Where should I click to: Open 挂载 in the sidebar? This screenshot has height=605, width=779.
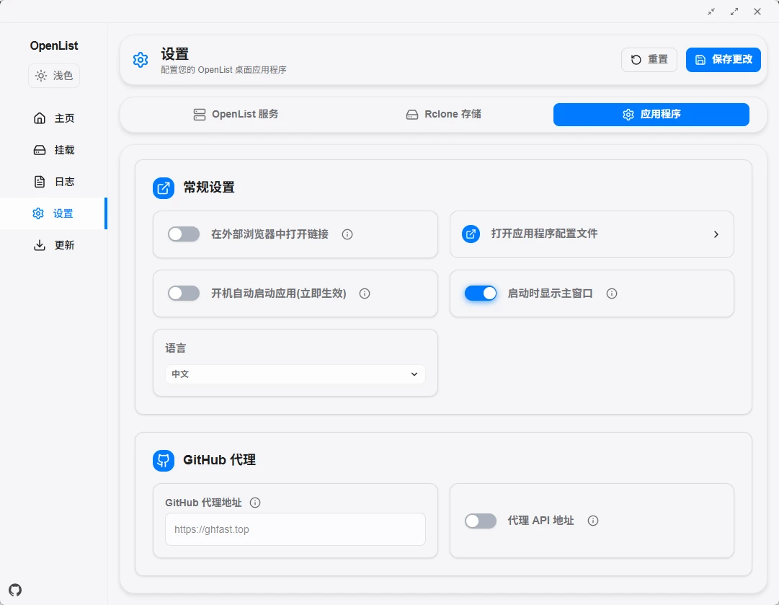click(x=53, y=150)
